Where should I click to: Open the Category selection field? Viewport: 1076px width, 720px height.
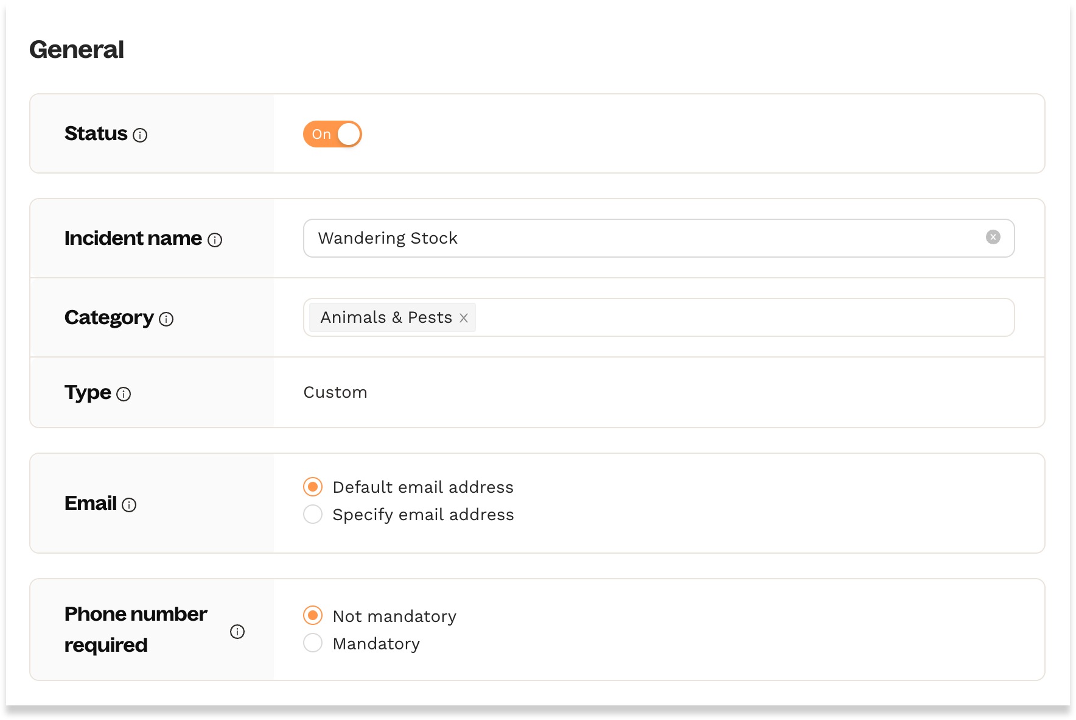[730, 317]
